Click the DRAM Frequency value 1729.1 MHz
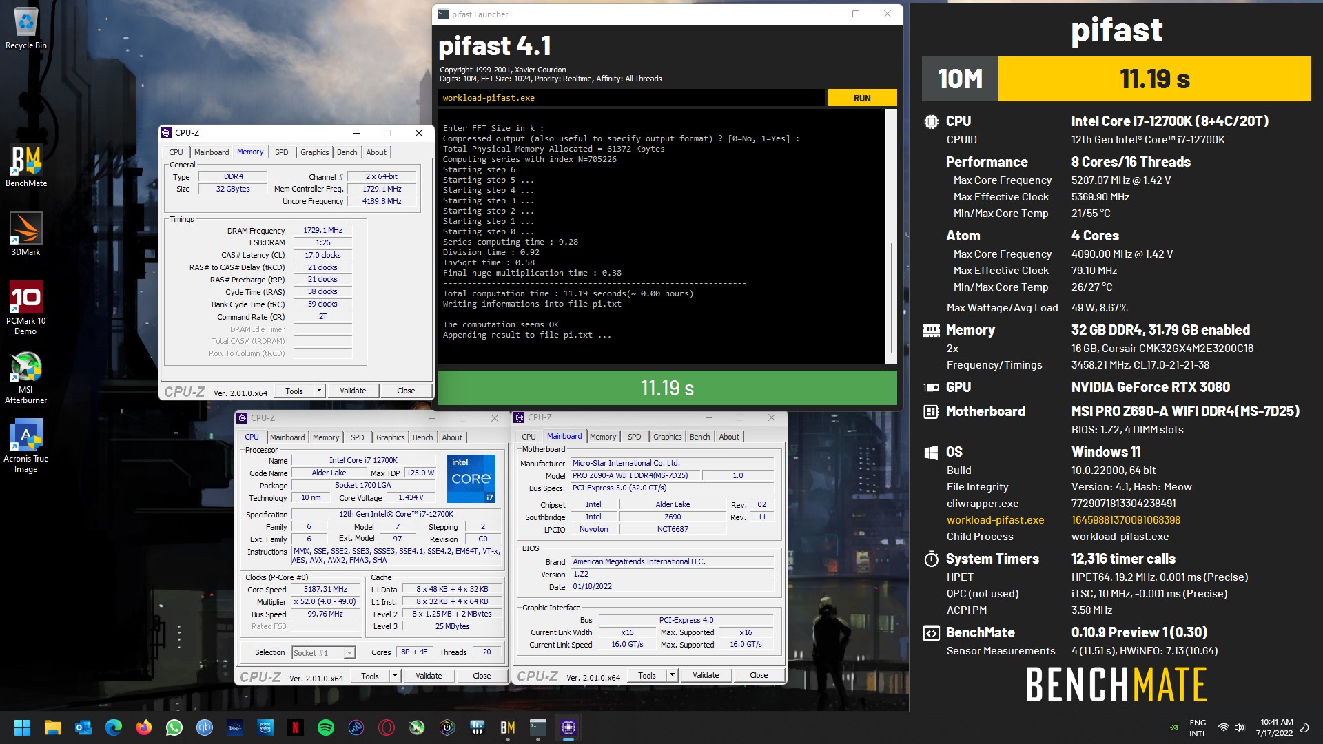 [x=322, y=230]
